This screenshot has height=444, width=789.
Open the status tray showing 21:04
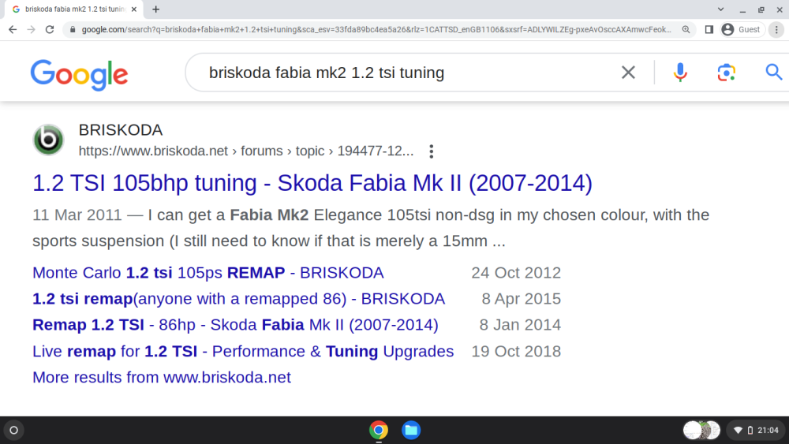(x=756, y=430)
